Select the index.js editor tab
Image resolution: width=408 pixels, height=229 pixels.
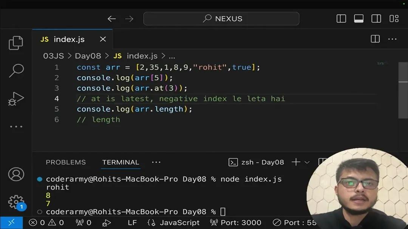coord(72,39)
